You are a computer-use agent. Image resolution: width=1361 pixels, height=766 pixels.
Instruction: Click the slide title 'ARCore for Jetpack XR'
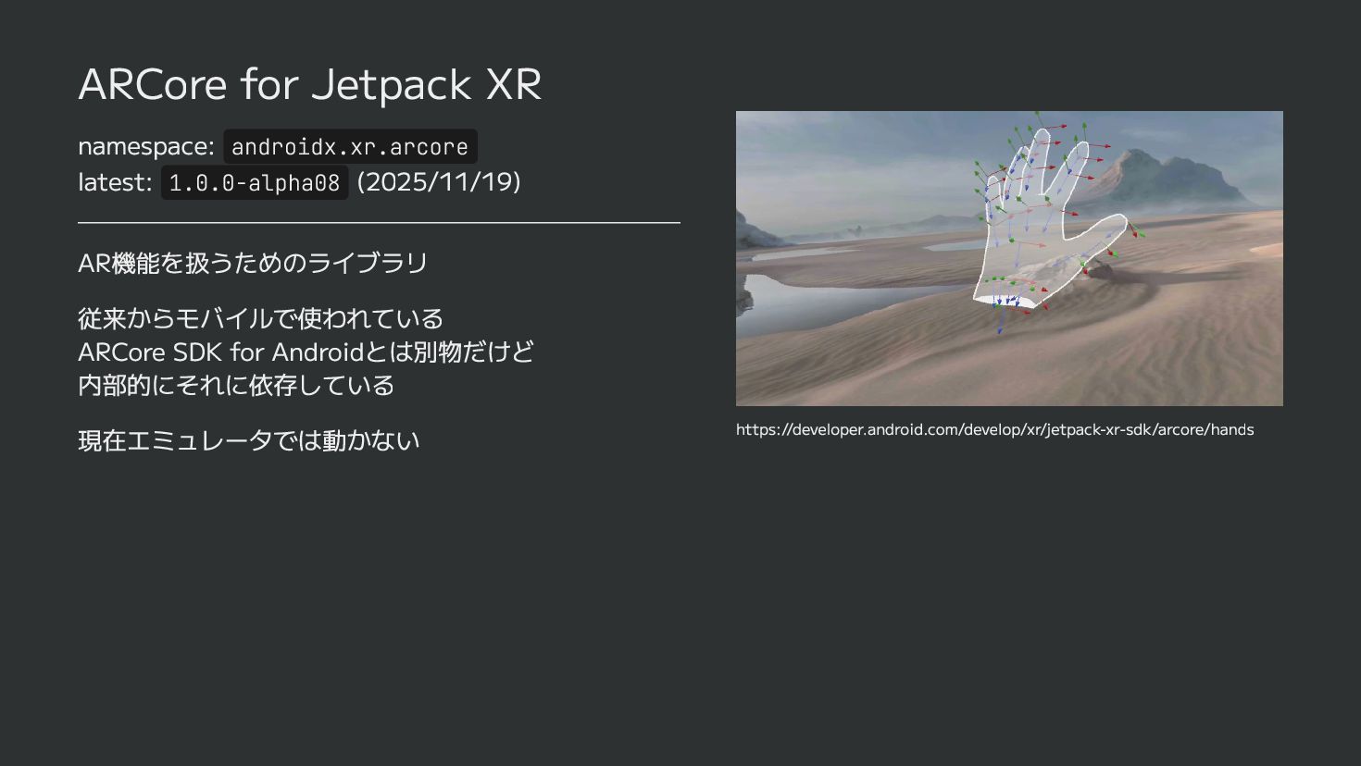[x=309, y=84]
